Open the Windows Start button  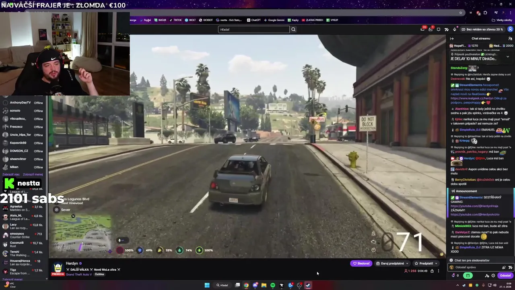207,285
